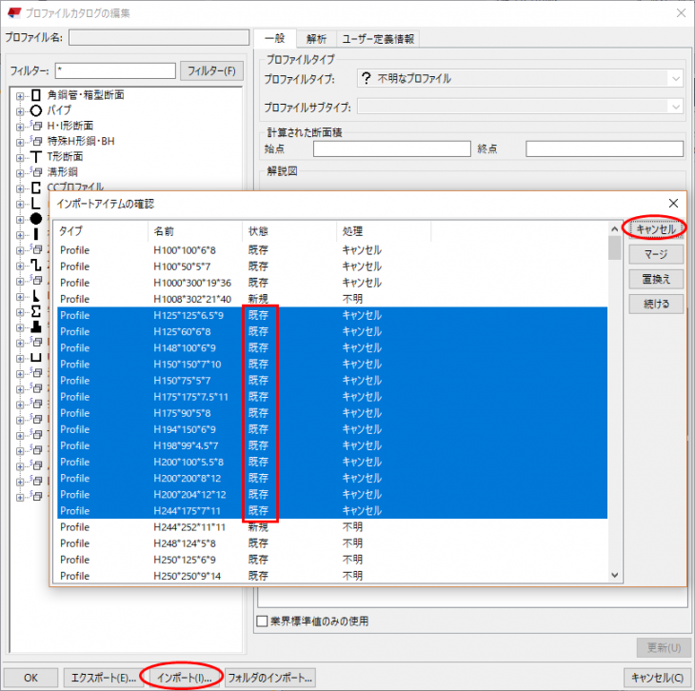Screen dimensions: 695x691
Task: Expand the 溝形鋼 tree node
Action: click(20, 173)
